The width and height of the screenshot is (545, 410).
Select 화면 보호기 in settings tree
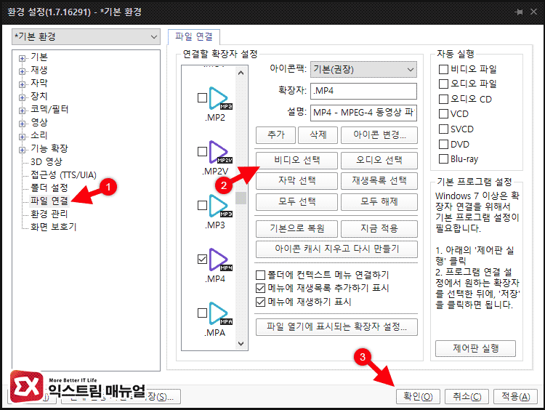[x=53, y=227]
